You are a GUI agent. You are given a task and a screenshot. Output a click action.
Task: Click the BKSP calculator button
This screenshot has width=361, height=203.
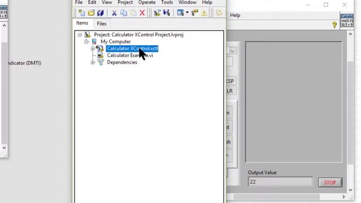click(x=231, y=81)
